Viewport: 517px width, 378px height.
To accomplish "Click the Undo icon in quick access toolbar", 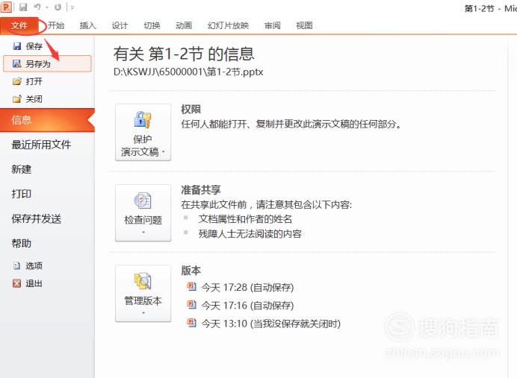I will (37, 7).
